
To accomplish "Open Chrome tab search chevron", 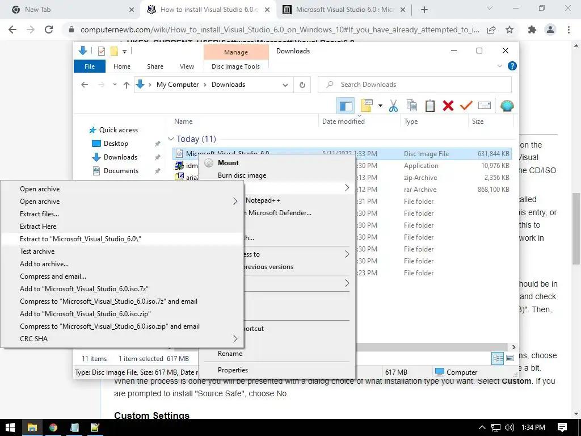I will (490, 8).
